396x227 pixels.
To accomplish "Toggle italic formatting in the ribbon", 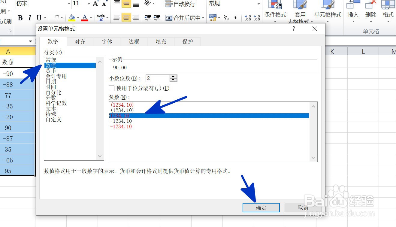I will 29,18.
